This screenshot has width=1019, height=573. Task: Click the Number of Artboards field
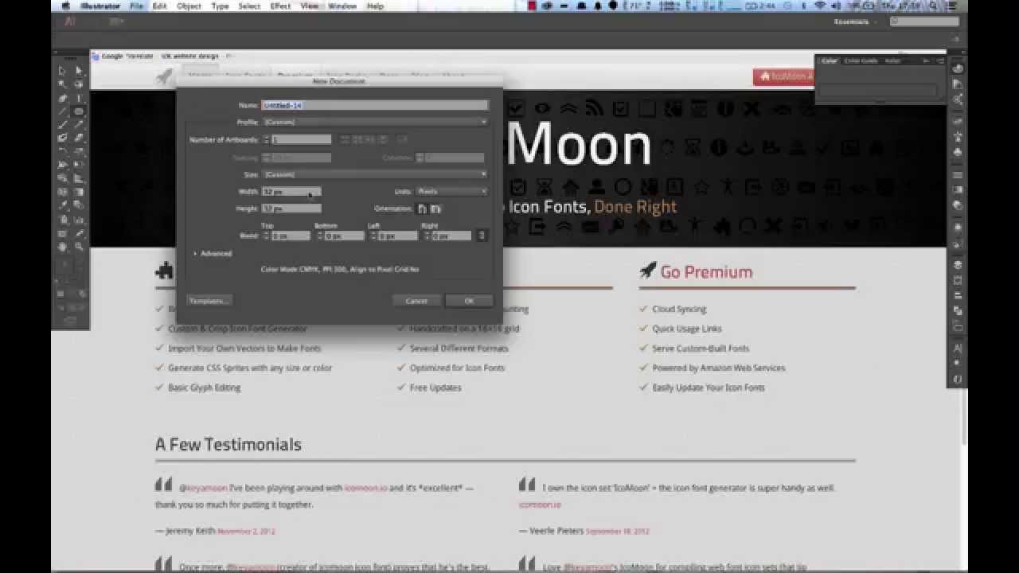(301, 139)
